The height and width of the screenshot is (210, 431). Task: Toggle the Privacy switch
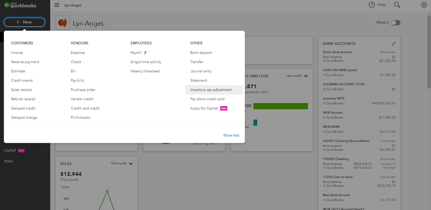396,23
